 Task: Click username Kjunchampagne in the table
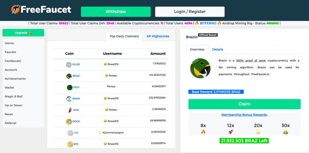113,132
